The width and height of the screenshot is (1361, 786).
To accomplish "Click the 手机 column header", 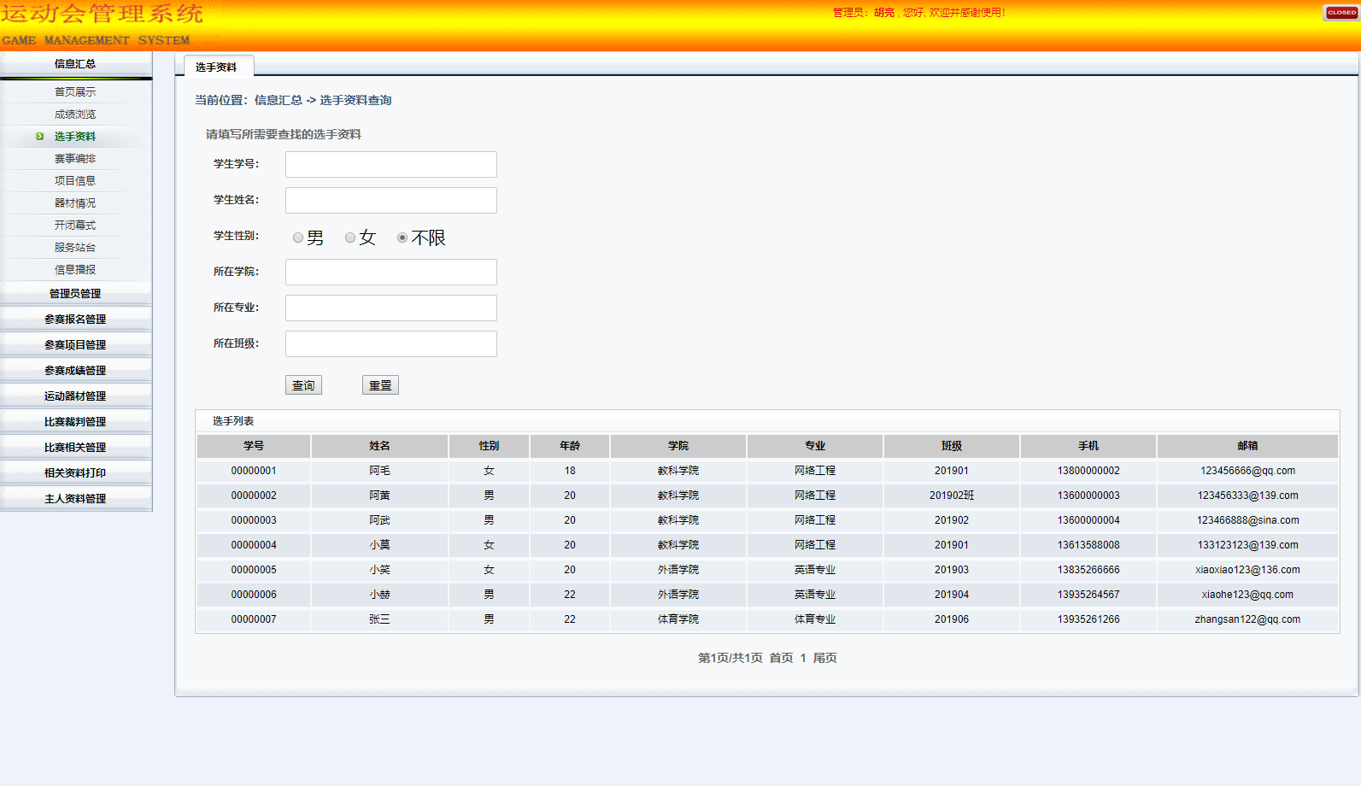I will (1088, 446).
